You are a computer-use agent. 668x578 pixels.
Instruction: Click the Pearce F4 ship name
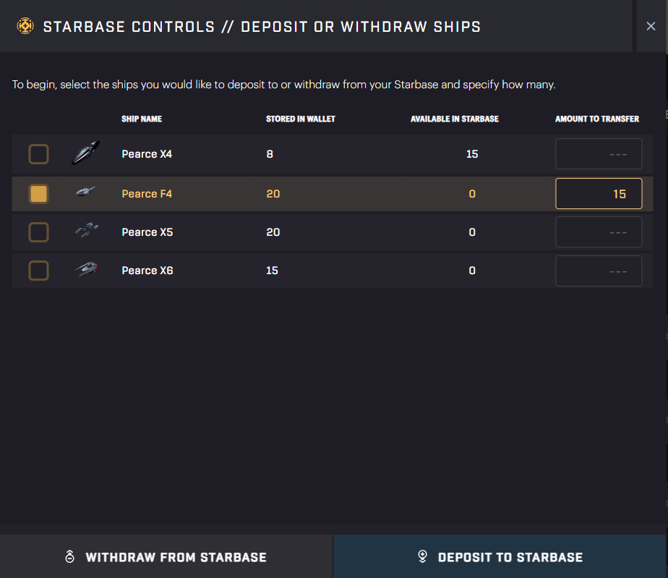point(147,194)
